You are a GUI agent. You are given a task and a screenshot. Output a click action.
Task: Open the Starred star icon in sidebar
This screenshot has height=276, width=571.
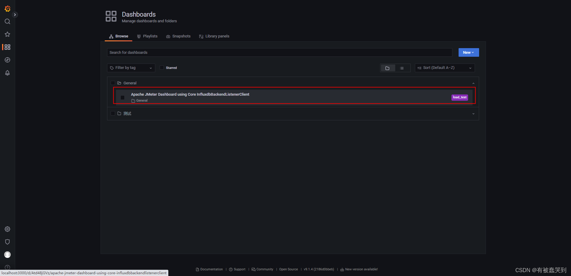coord(7,34)
